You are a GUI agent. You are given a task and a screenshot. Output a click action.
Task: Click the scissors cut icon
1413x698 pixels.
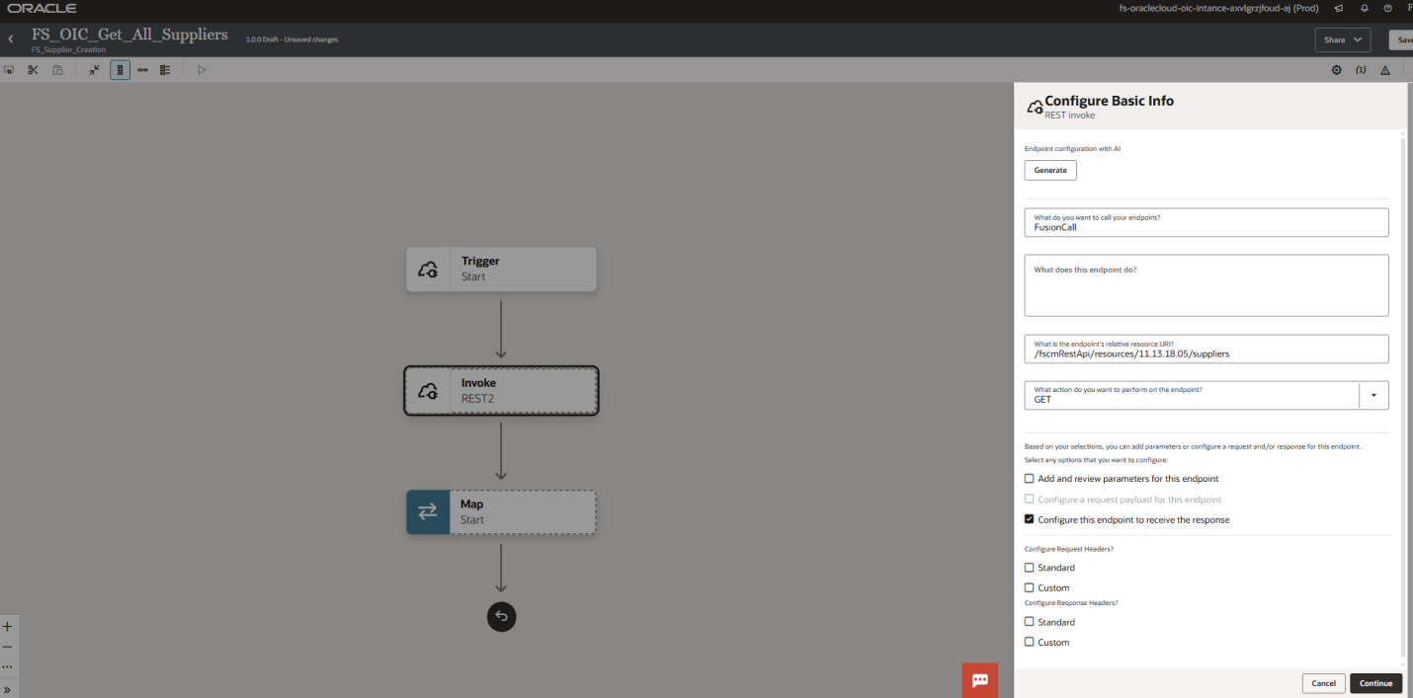click(x=33, y=70)
